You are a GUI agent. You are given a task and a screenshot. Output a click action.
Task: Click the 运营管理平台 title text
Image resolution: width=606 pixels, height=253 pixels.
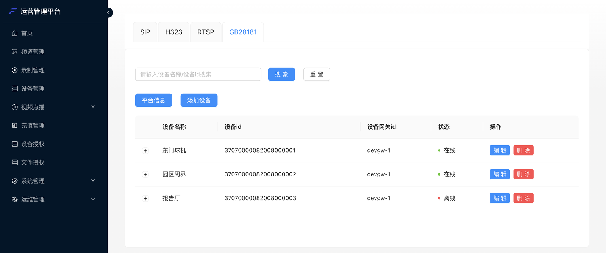coord(41,11)
